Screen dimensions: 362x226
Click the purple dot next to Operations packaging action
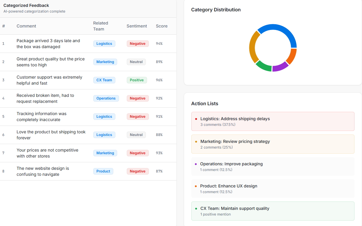(x=196, y=164)
